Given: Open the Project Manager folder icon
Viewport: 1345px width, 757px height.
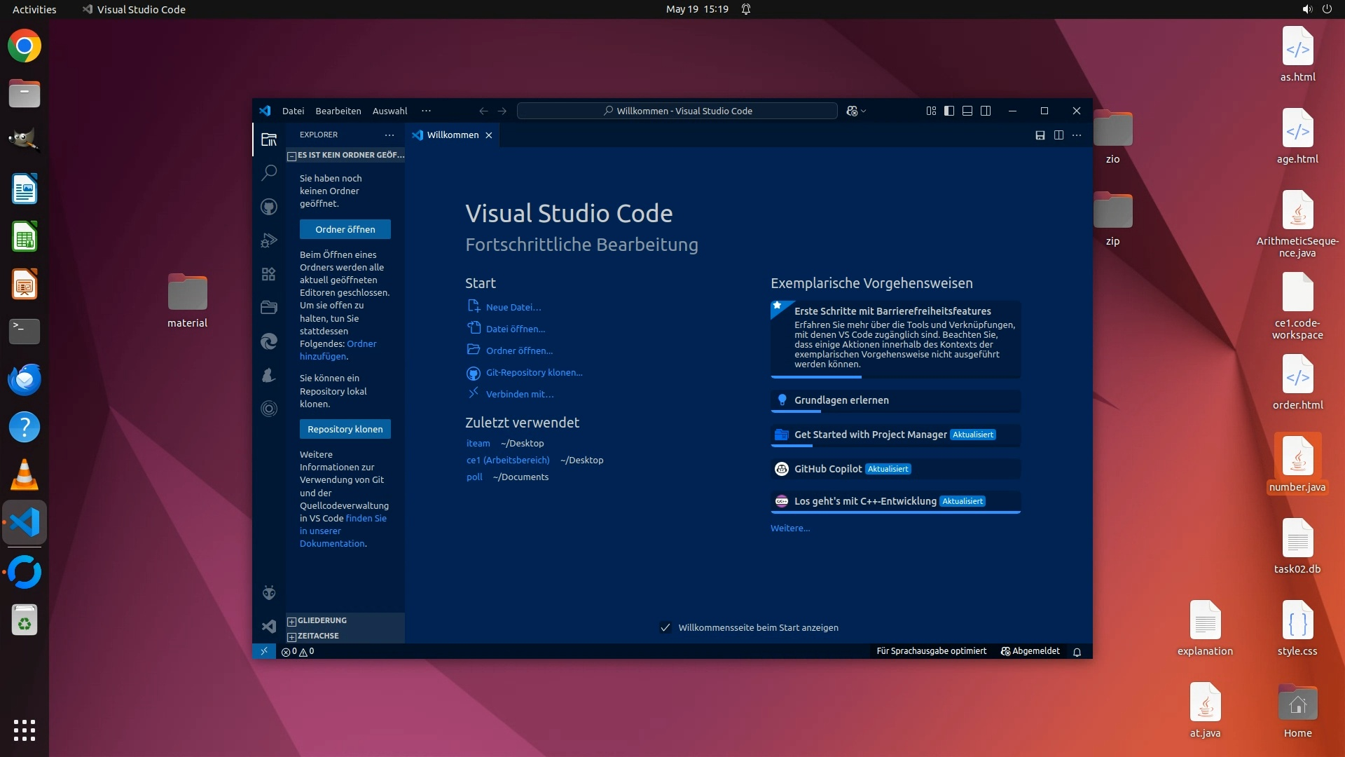Looking at the screenshot, I should [x=269, y=307].
